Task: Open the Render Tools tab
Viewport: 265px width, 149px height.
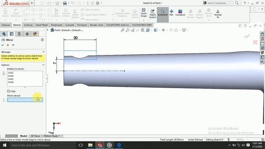Action: click(x=96, y=25)
